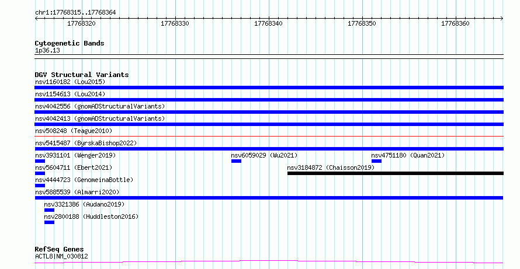Click the right arrow end of the ruler
520x269 pixels.
pyautogui.click(x=502, y=19)
